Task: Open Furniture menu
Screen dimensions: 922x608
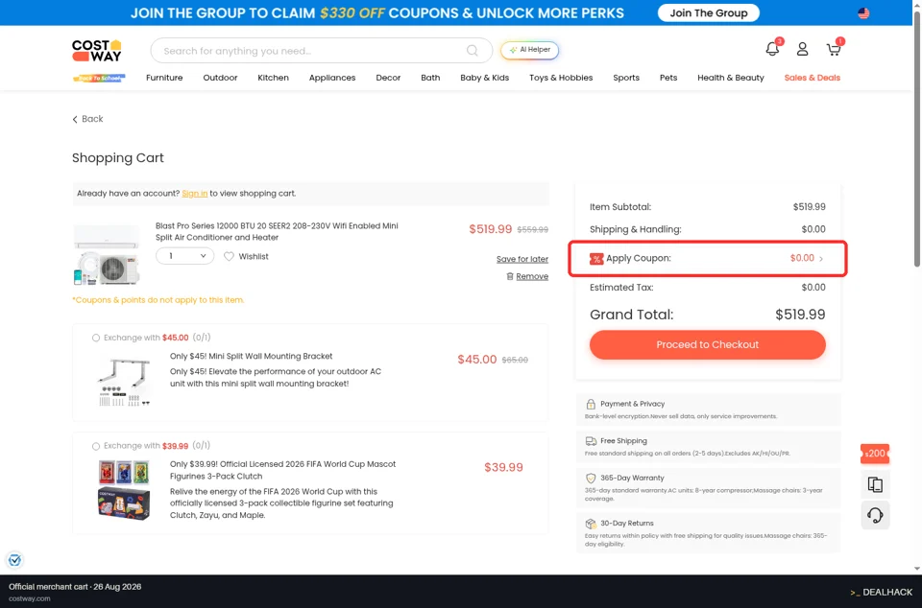Action: click(x=164, y=78)
